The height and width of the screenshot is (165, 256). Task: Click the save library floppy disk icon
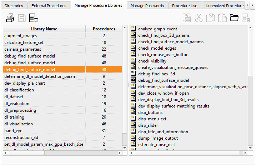[22, 18]
